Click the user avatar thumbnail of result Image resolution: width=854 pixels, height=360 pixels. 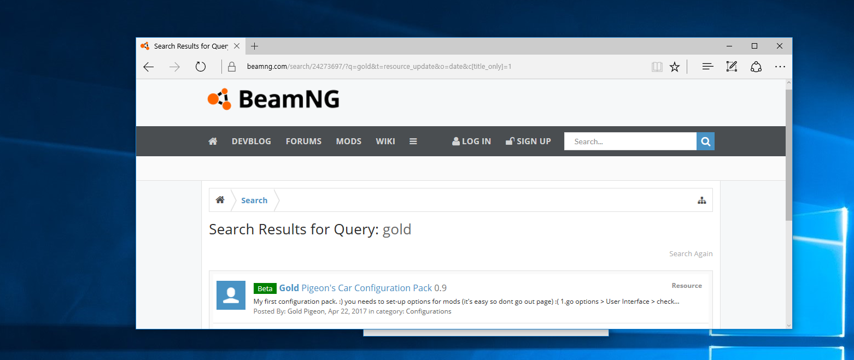tap(231, 295)
